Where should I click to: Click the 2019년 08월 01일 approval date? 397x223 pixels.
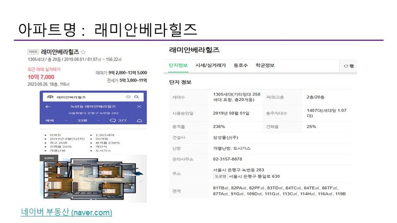tap(231, 113)
